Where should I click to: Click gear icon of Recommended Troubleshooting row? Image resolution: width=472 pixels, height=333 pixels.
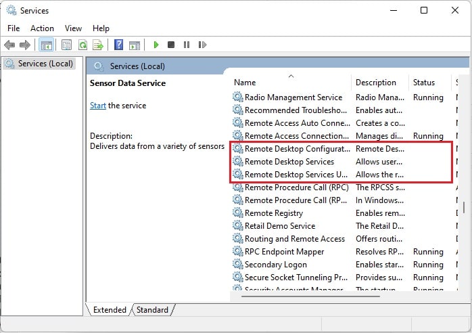point(238,110)
